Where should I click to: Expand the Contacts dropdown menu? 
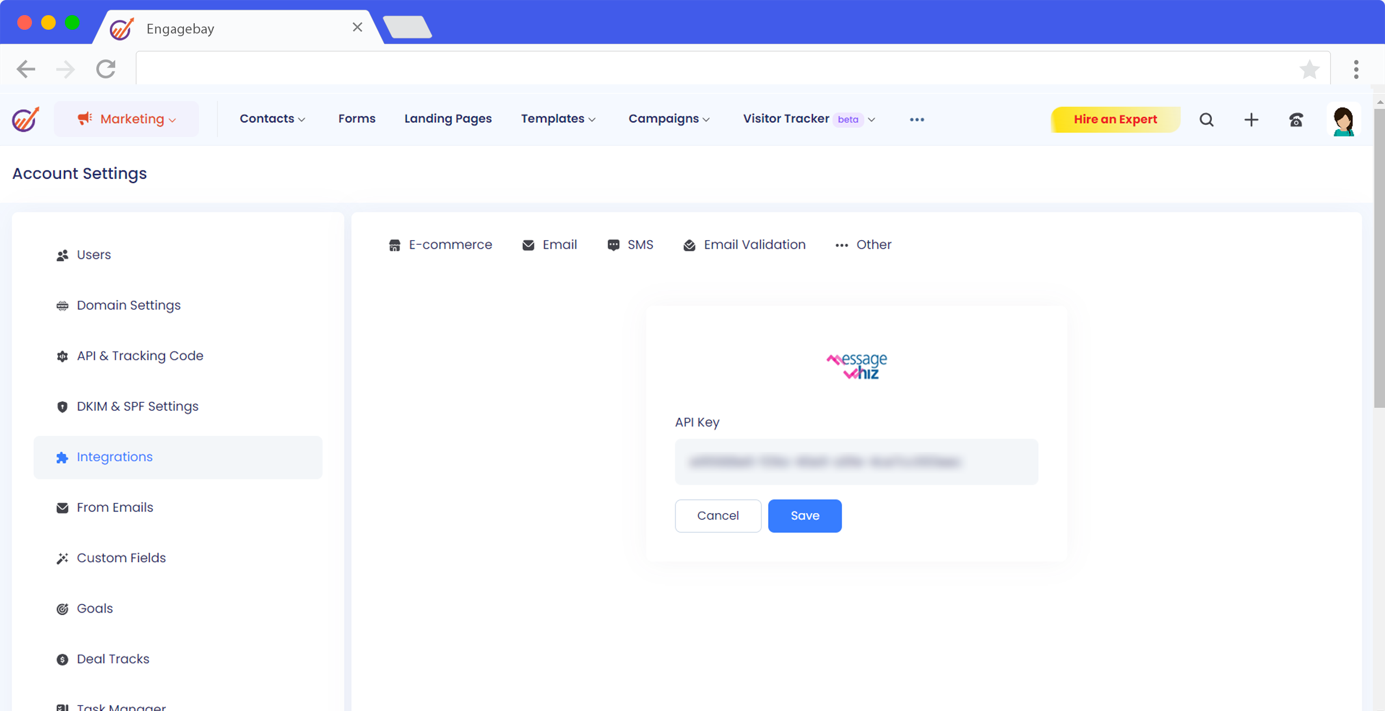[x=272, y=119]
